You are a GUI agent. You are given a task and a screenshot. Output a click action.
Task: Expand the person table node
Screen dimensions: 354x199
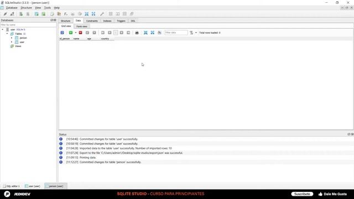(x=12, y=38)
